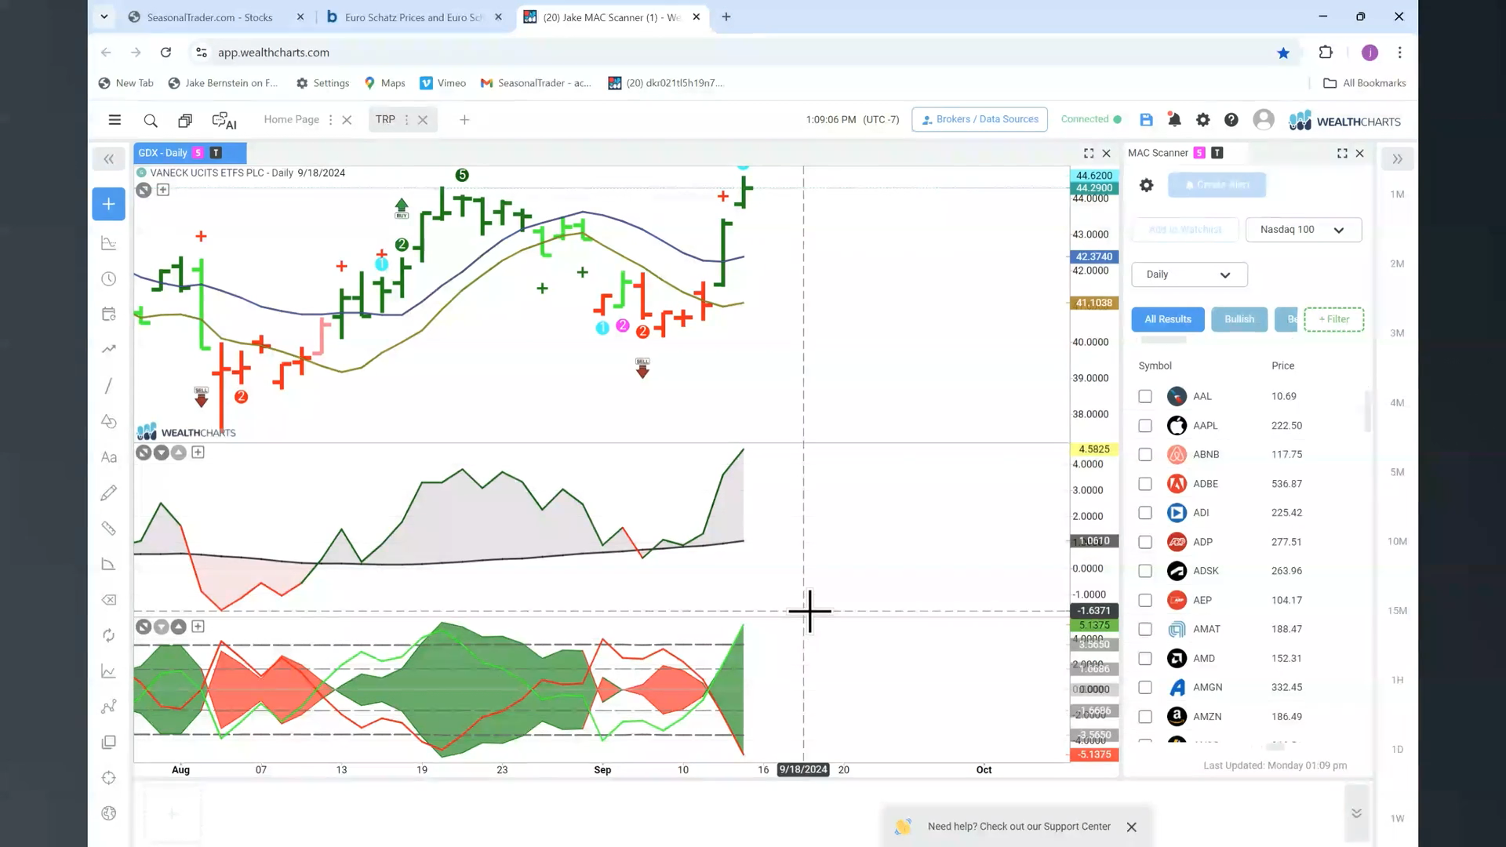Expand the right panel with double chevron

tap(1397, 159)
